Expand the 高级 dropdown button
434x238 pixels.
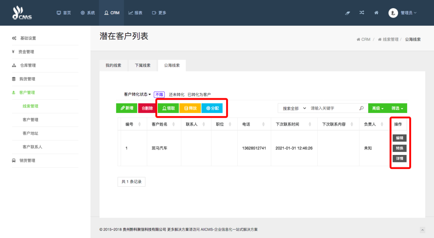click(378, 108)
